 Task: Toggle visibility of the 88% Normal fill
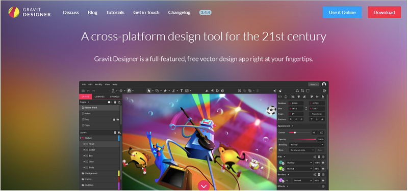[x=323, y=169]
